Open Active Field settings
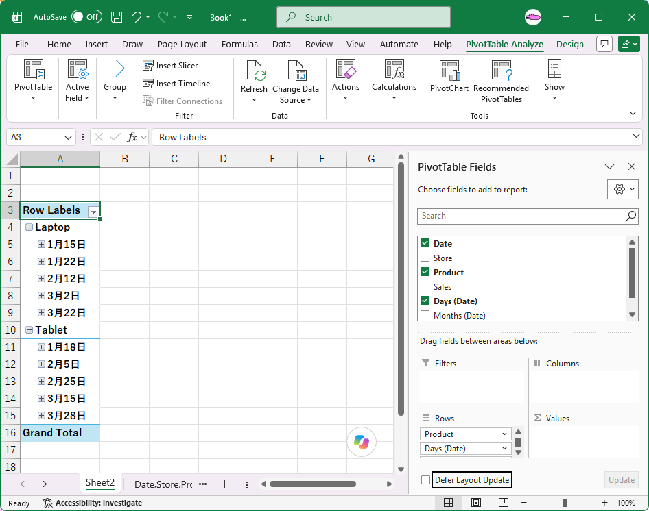Screen dimensions: 649x511 click(x=77, y=79)
